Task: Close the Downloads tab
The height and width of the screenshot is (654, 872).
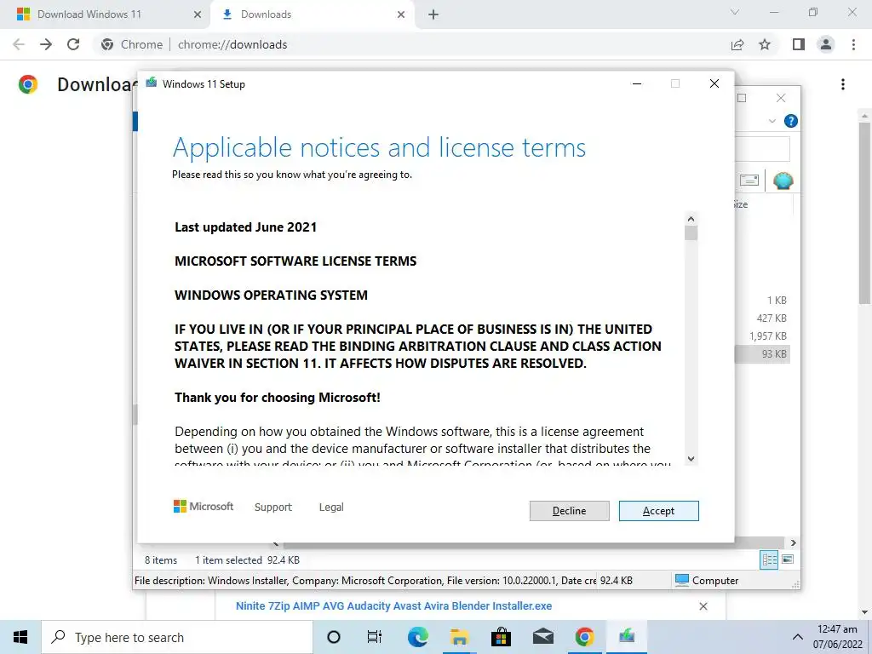Action: click(401, 14)
